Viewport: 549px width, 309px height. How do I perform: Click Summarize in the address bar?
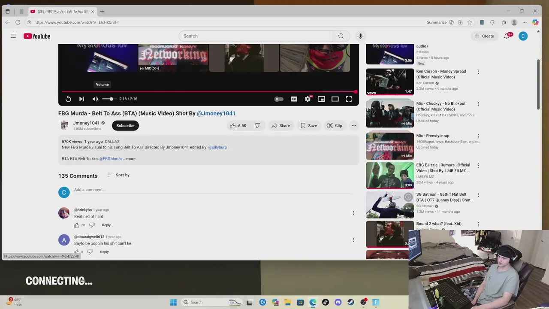(x=440, y=22)
